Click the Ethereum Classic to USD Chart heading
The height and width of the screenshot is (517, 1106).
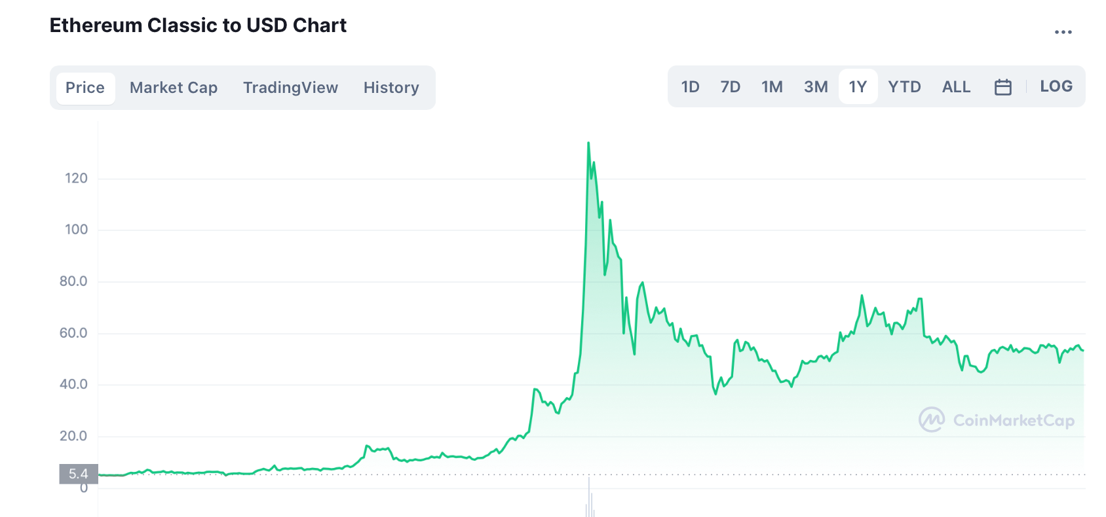(198, 26)
